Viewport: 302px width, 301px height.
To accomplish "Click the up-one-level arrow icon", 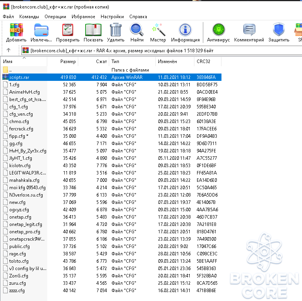I will tap(9, 50).
